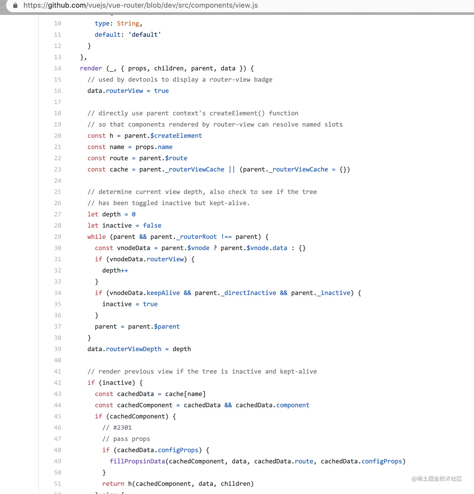The width and height of the screenshot is (474, 494).
Task: Click 'configProps' on line 48
Action: (x=178, y=450)
